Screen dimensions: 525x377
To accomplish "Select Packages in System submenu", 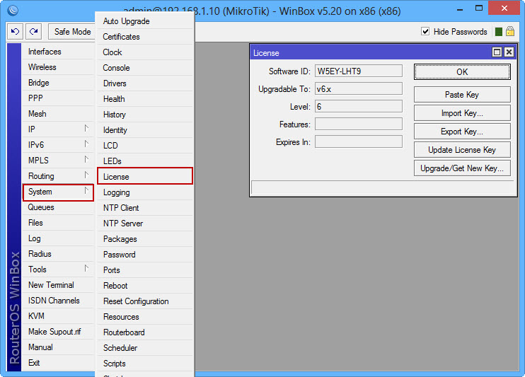I will point(145,239).
